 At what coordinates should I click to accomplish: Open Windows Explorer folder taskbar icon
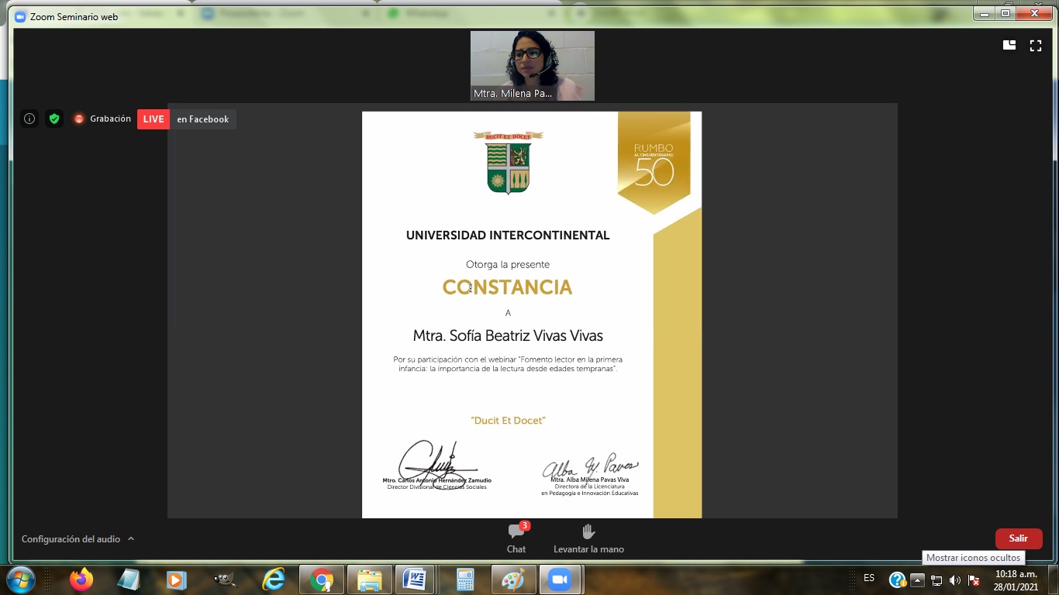click(370, 580)
